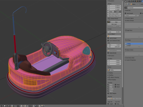143x107 pixels.
Task: Toggle limit selection to visible icon
Action: click(27, 106)
